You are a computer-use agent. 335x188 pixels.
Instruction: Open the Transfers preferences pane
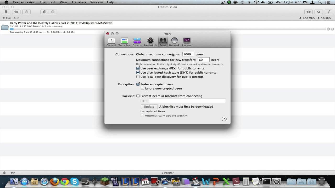click(x=124, y=42)
